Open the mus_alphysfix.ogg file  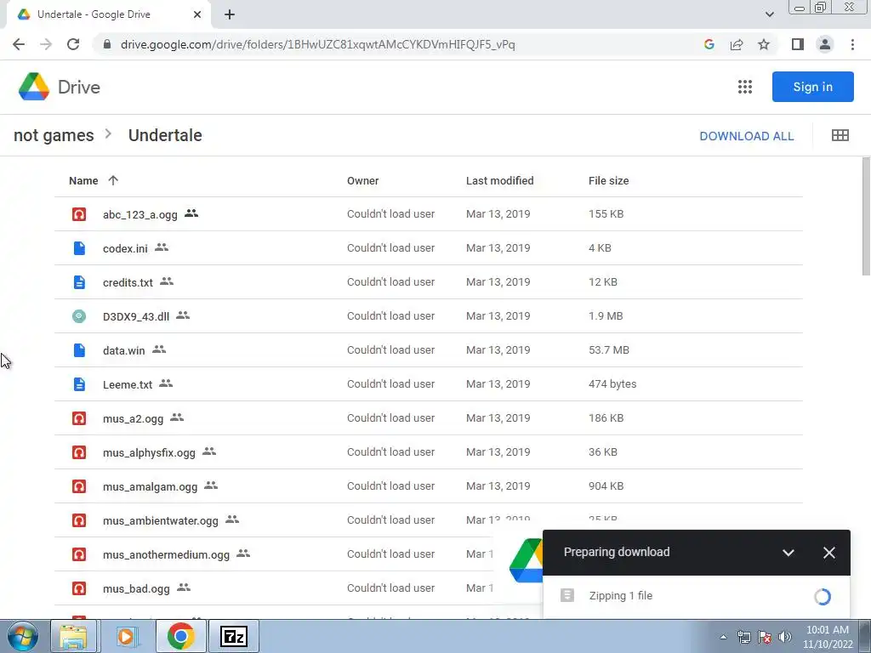(x=149, y=452)
